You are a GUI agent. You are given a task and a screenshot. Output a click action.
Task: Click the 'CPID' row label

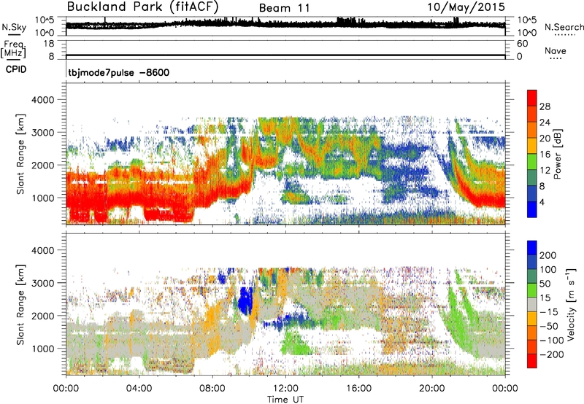click(x=16, y=69)
